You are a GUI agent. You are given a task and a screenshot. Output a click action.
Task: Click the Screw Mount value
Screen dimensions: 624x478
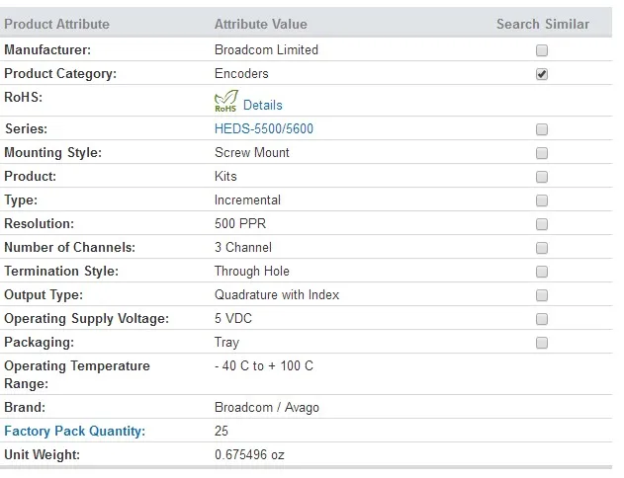coord(252,152)
